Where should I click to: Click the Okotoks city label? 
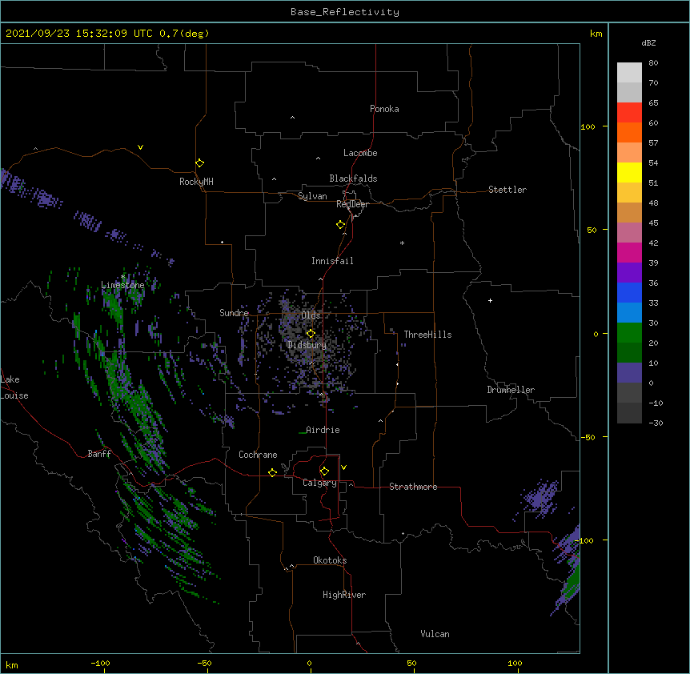(x=330, y=560)
